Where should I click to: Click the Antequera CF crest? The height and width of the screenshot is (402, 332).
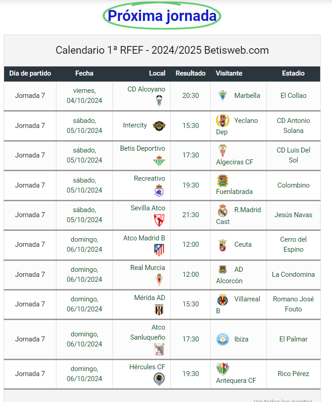tap(223, 369)
